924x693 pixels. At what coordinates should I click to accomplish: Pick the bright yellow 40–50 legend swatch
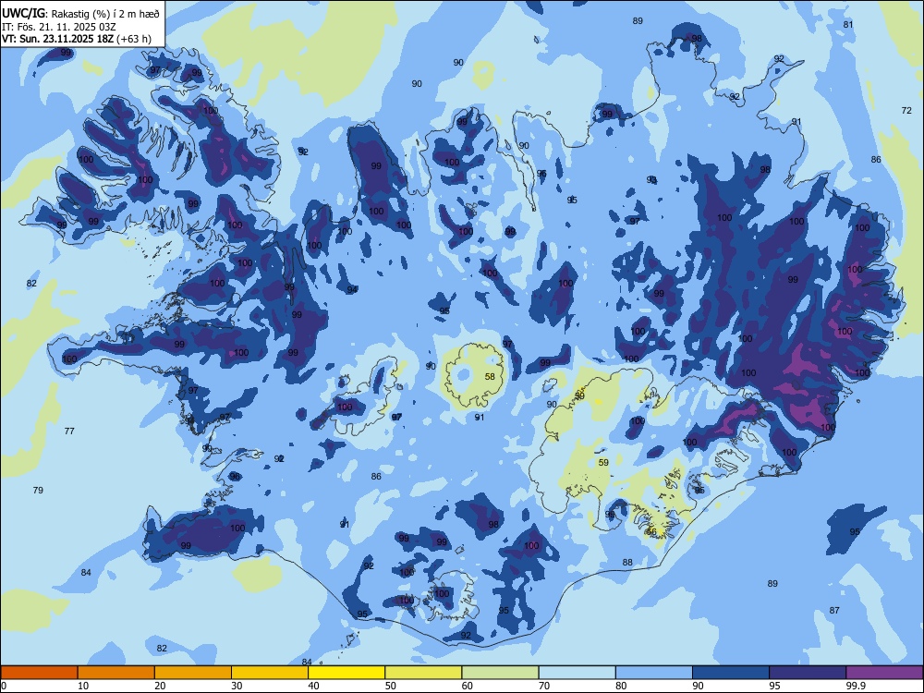346,673
